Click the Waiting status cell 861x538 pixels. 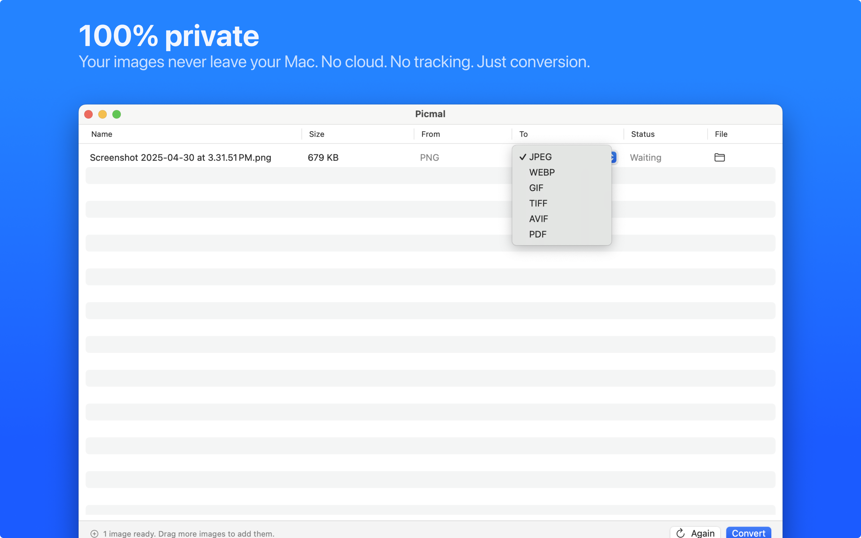[x=645, y=157]
